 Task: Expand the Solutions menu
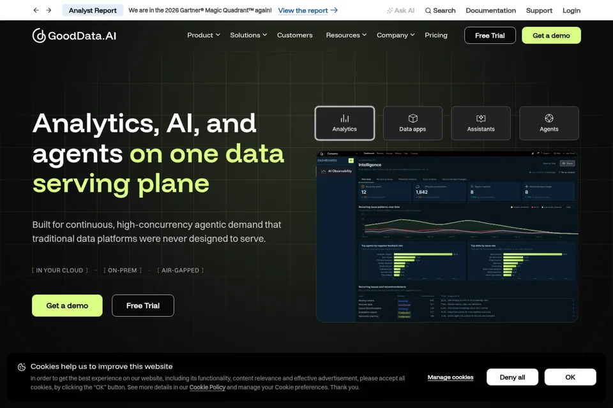coord(248,35)
